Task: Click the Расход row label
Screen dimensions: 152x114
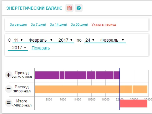Action: pyautogui.click(x=22, y=87)
